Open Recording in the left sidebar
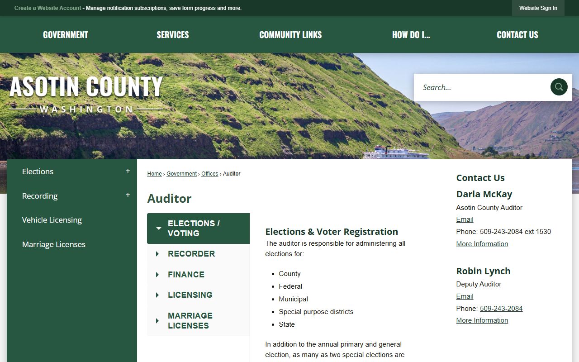 [x=40, y=196]
